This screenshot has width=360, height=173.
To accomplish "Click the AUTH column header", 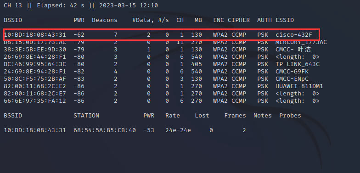I will 264,20.
